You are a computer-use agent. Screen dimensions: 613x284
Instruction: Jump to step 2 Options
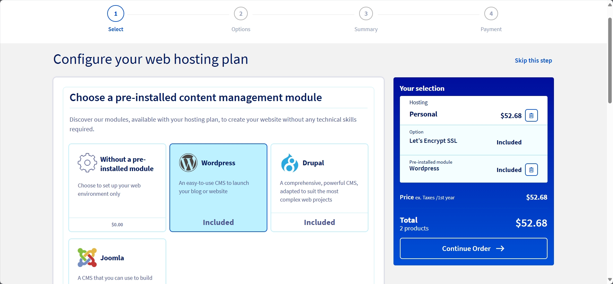click(x=241, y=14)
